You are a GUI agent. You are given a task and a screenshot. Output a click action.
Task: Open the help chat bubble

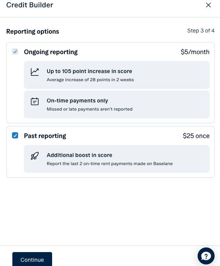point(206,256)
